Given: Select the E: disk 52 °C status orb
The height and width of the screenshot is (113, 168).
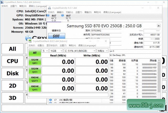Looking at the screenshot, I should (x=63, y=16).
